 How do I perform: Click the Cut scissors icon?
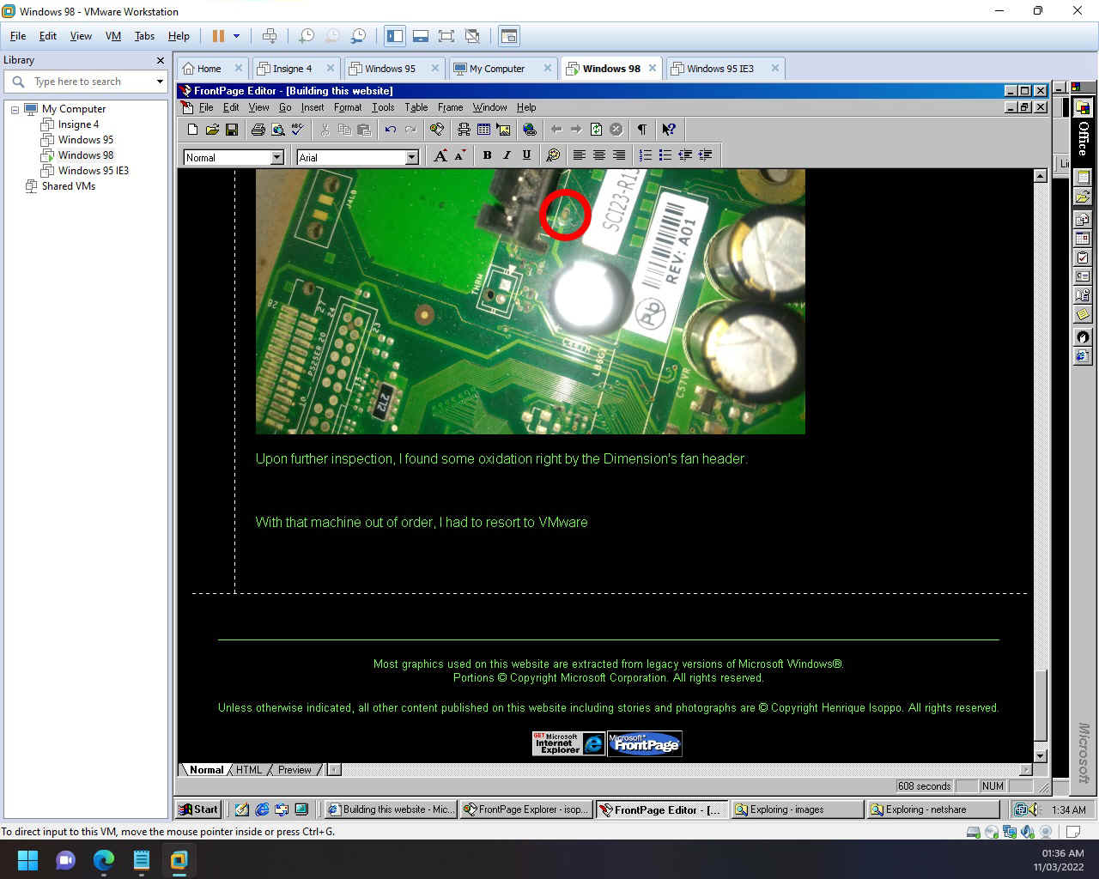[325, 130]
